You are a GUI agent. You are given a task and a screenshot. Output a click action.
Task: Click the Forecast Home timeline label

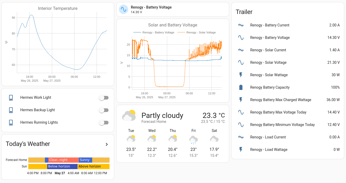16,160
